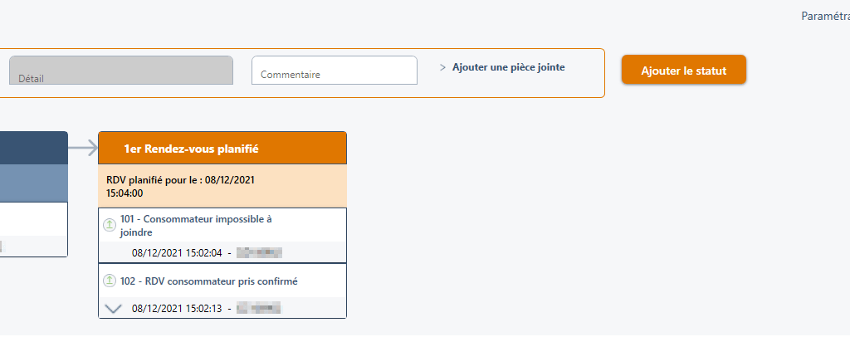Click the blurred username next to 15:02:13
Image resolution: width=850 pixels, height=337 pixels.
pos(257,308)
